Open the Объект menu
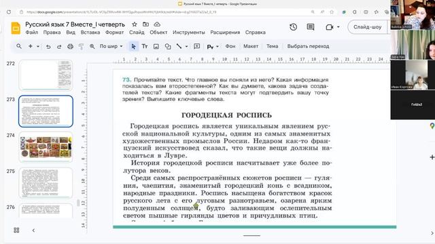Screen dimensions: 435x244 coord(158,33)
